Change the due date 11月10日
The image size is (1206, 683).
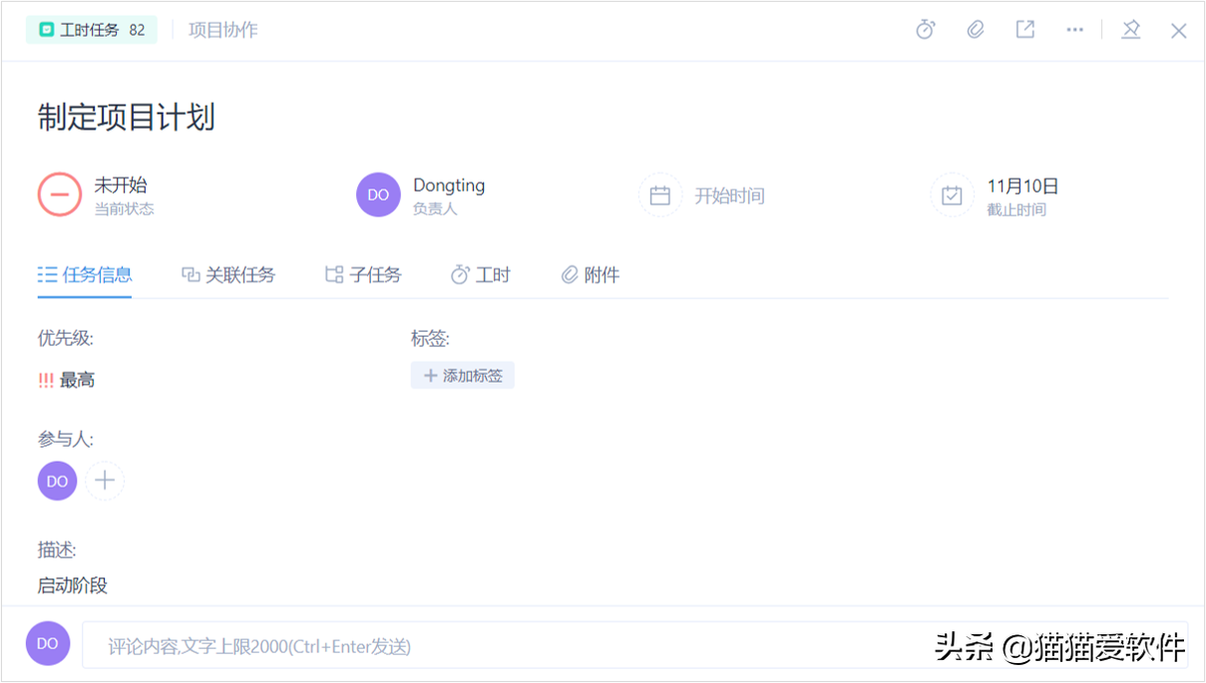coord(1024,185)
